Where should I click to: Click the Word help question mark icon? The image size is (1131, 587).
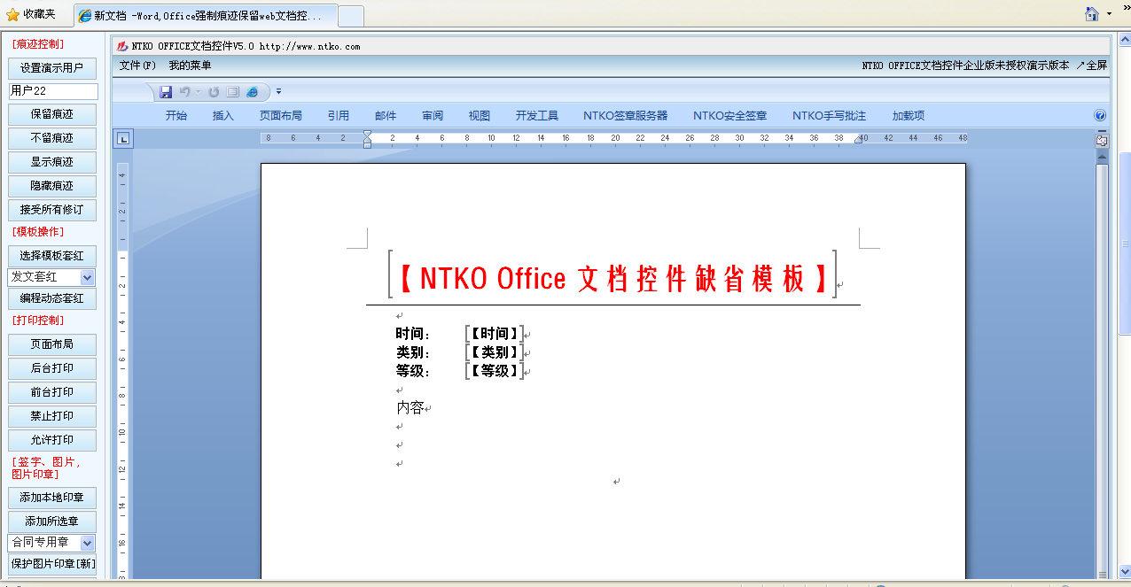1100,115
